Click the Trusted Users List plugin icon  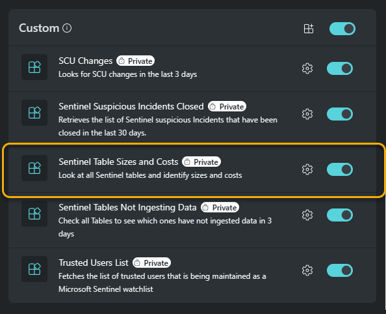34,269
